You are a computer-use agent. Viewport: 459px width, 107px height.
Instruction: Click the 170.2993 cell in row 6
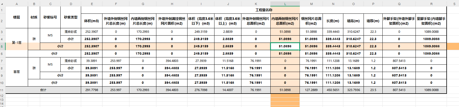point(143,54)
